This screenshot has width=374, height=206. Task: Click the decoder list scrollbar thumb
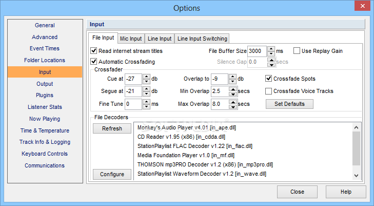[357, 148]
